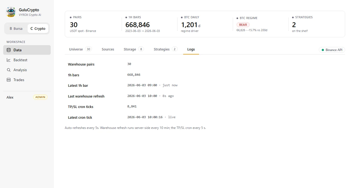The height and width of the screenshot is (188, 356).
Task: Click the timestamp '2026-06-03 09:00 · just now'
Action: 152,85
